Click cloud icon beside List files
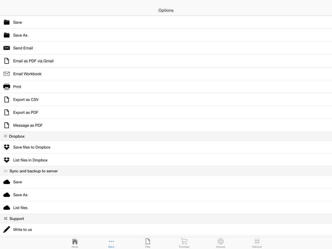The height and width of the screenshot is (249, 332). click(7, 208)
